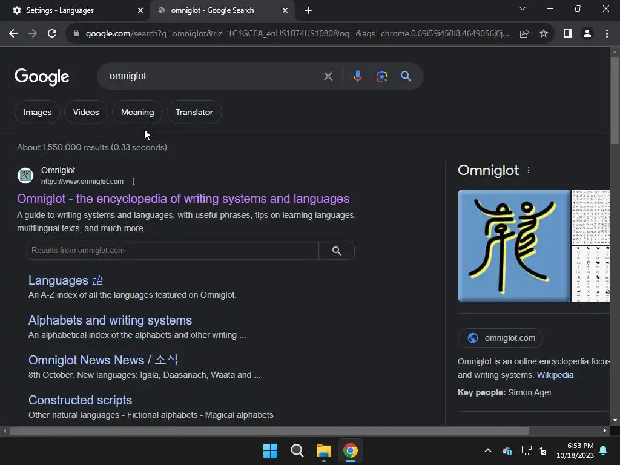Click the Chrome taskbar icon
The image size is (620, 465).
(x=351, y=450)
